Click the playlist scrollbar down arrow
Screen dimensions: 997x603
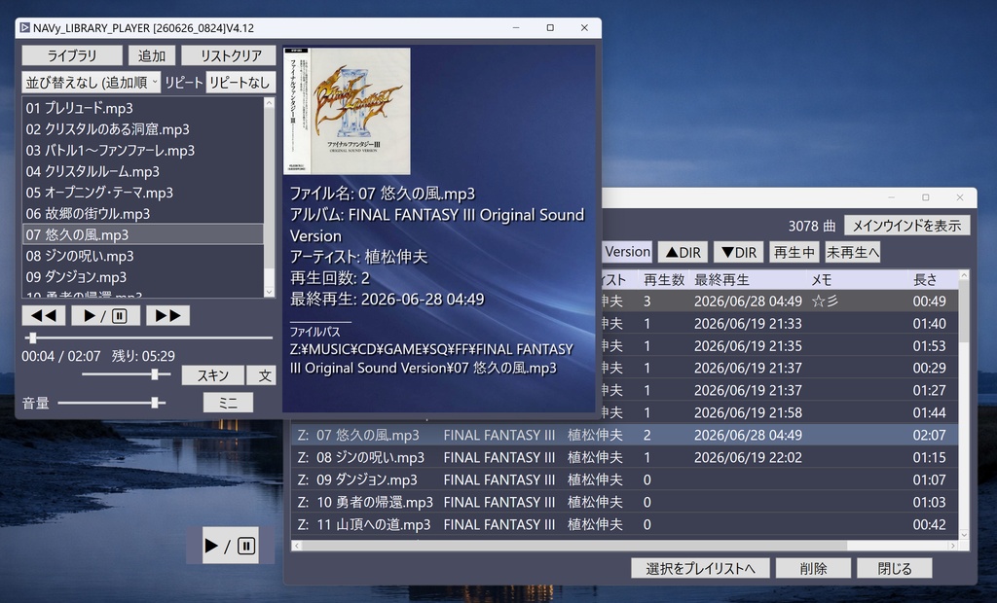pos(269,292)
